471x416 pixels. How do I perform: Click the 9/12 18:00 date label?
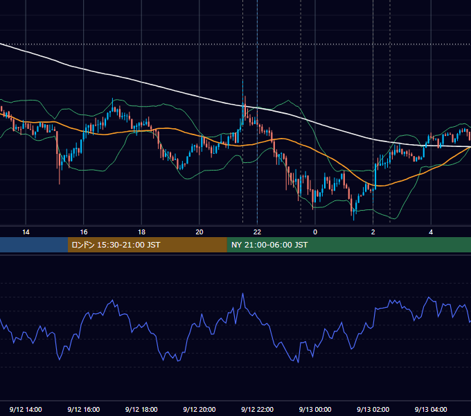point(141,409)
